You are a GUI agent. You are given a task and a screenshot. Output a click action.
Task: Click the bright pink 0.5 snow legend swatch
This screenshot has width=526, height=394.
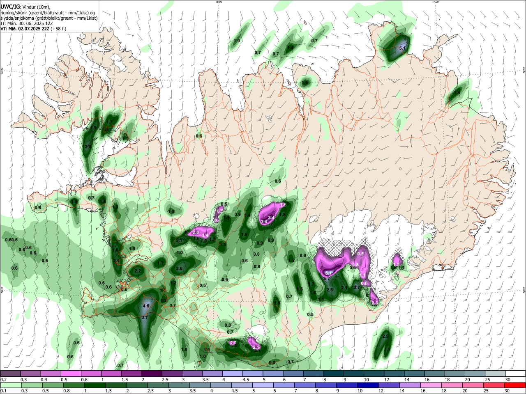coord(71,374)
